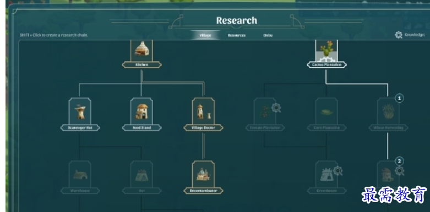Click the Knowledge gear-magnifier icon

[399, 35]
